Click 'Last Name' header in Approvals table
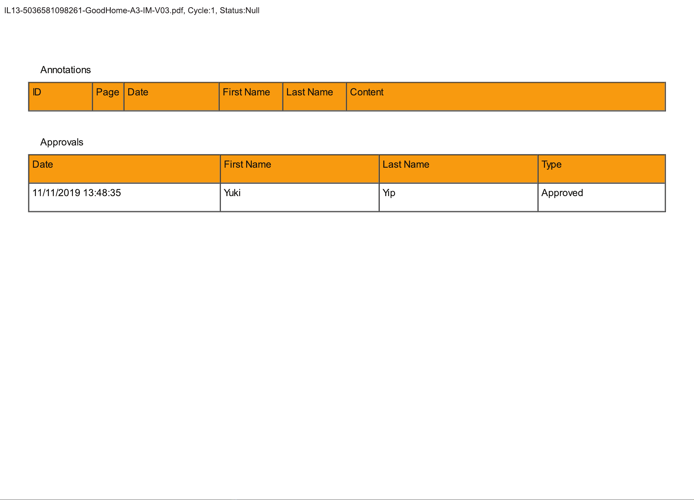The height and width of the screenshot is (500, 694). pos(458,169)
